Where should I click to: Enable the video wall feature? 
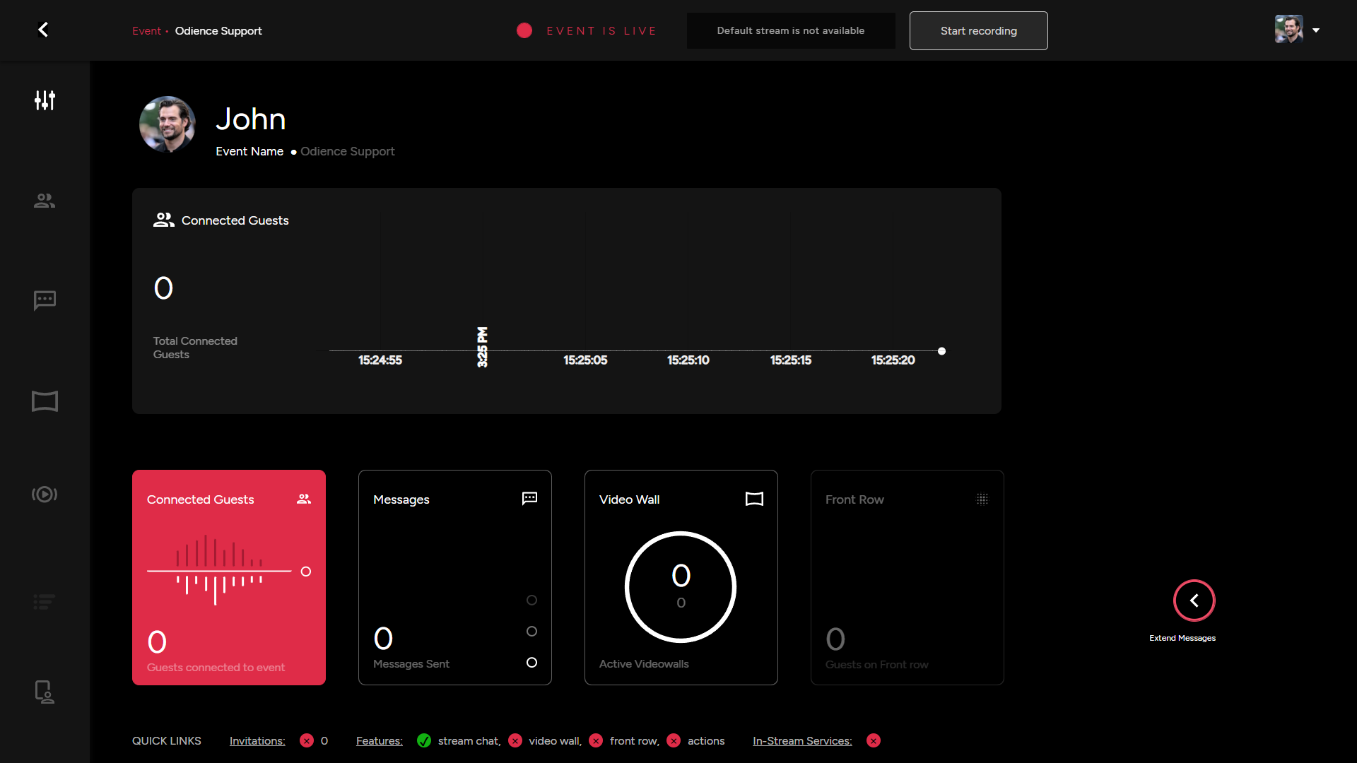tap(515, 740)
